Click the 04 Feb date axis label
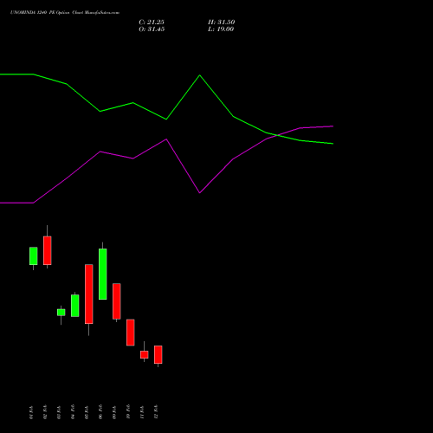Viewport: 433px width, 433px height. tap(73, 412)
